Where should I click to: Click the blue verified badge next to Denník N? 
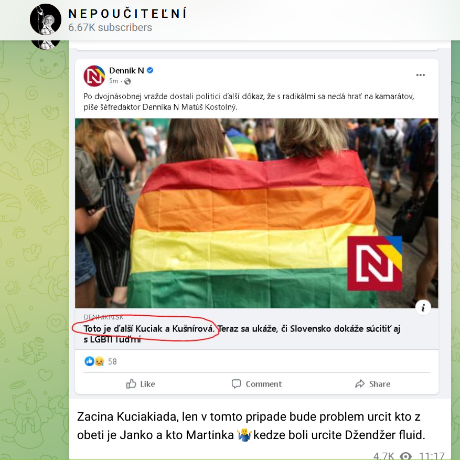pos(150,70)
